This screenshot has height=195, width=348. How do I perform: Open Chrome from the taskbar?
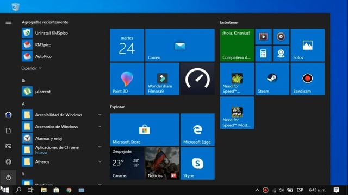point(69,190)
